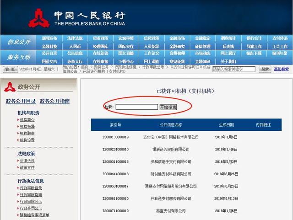Open 行政审批目录 sidebar link
293x220 pixels.
tap(31, 188)
